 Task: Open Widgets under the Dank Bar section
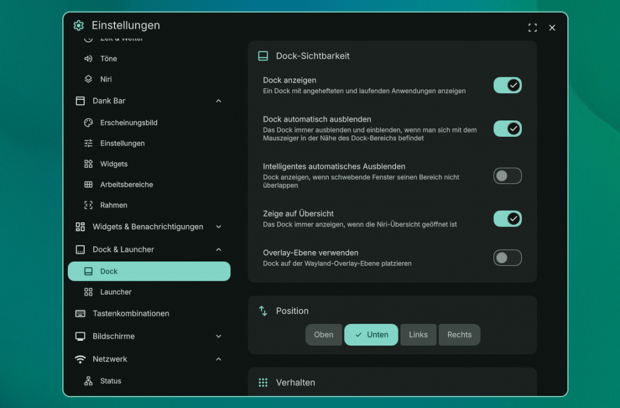click(x=149, y=163)
